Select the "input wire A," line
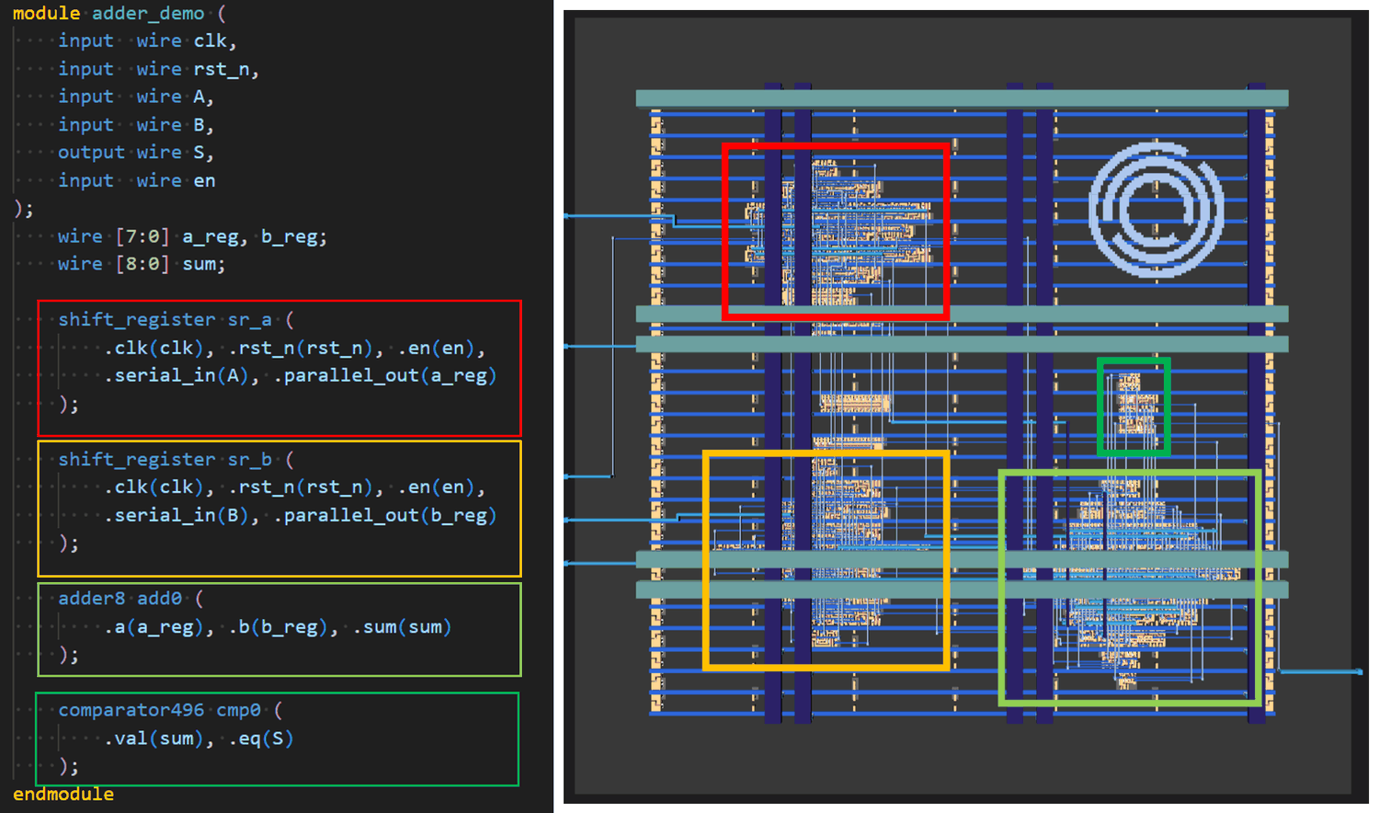This screenshot has width=1379, height=813. point(136,97)
